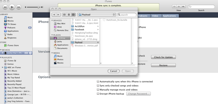Select Photos in dialog Media section
Viewport: 218px width, 104px height.
click(x=60, y=60)
